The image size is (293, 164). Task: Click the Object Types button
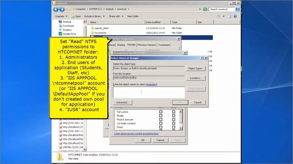(x=195, y=68)
